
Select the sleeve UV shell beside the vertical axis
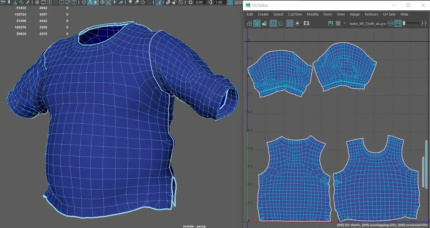click(x=280, y=74)
